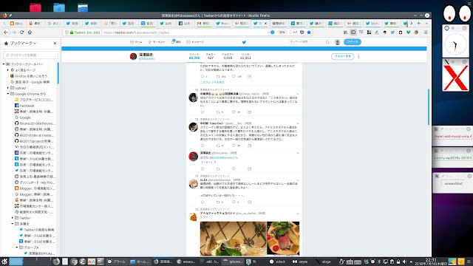Click the xclock window clock face
This screenshot has width=473, height=266.
click(x=455, y=44)
